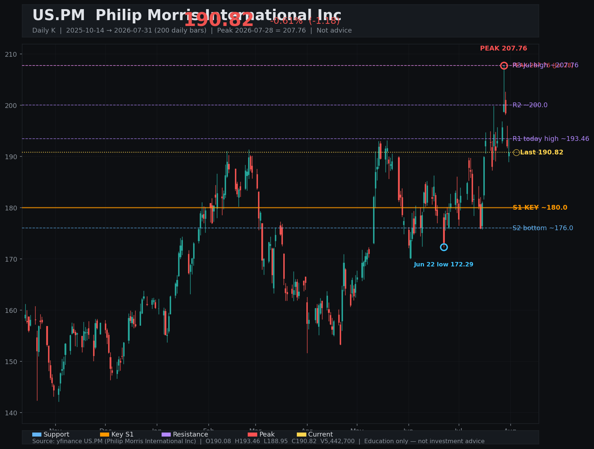Click the "Key S1" legend label

pos(122,434)
